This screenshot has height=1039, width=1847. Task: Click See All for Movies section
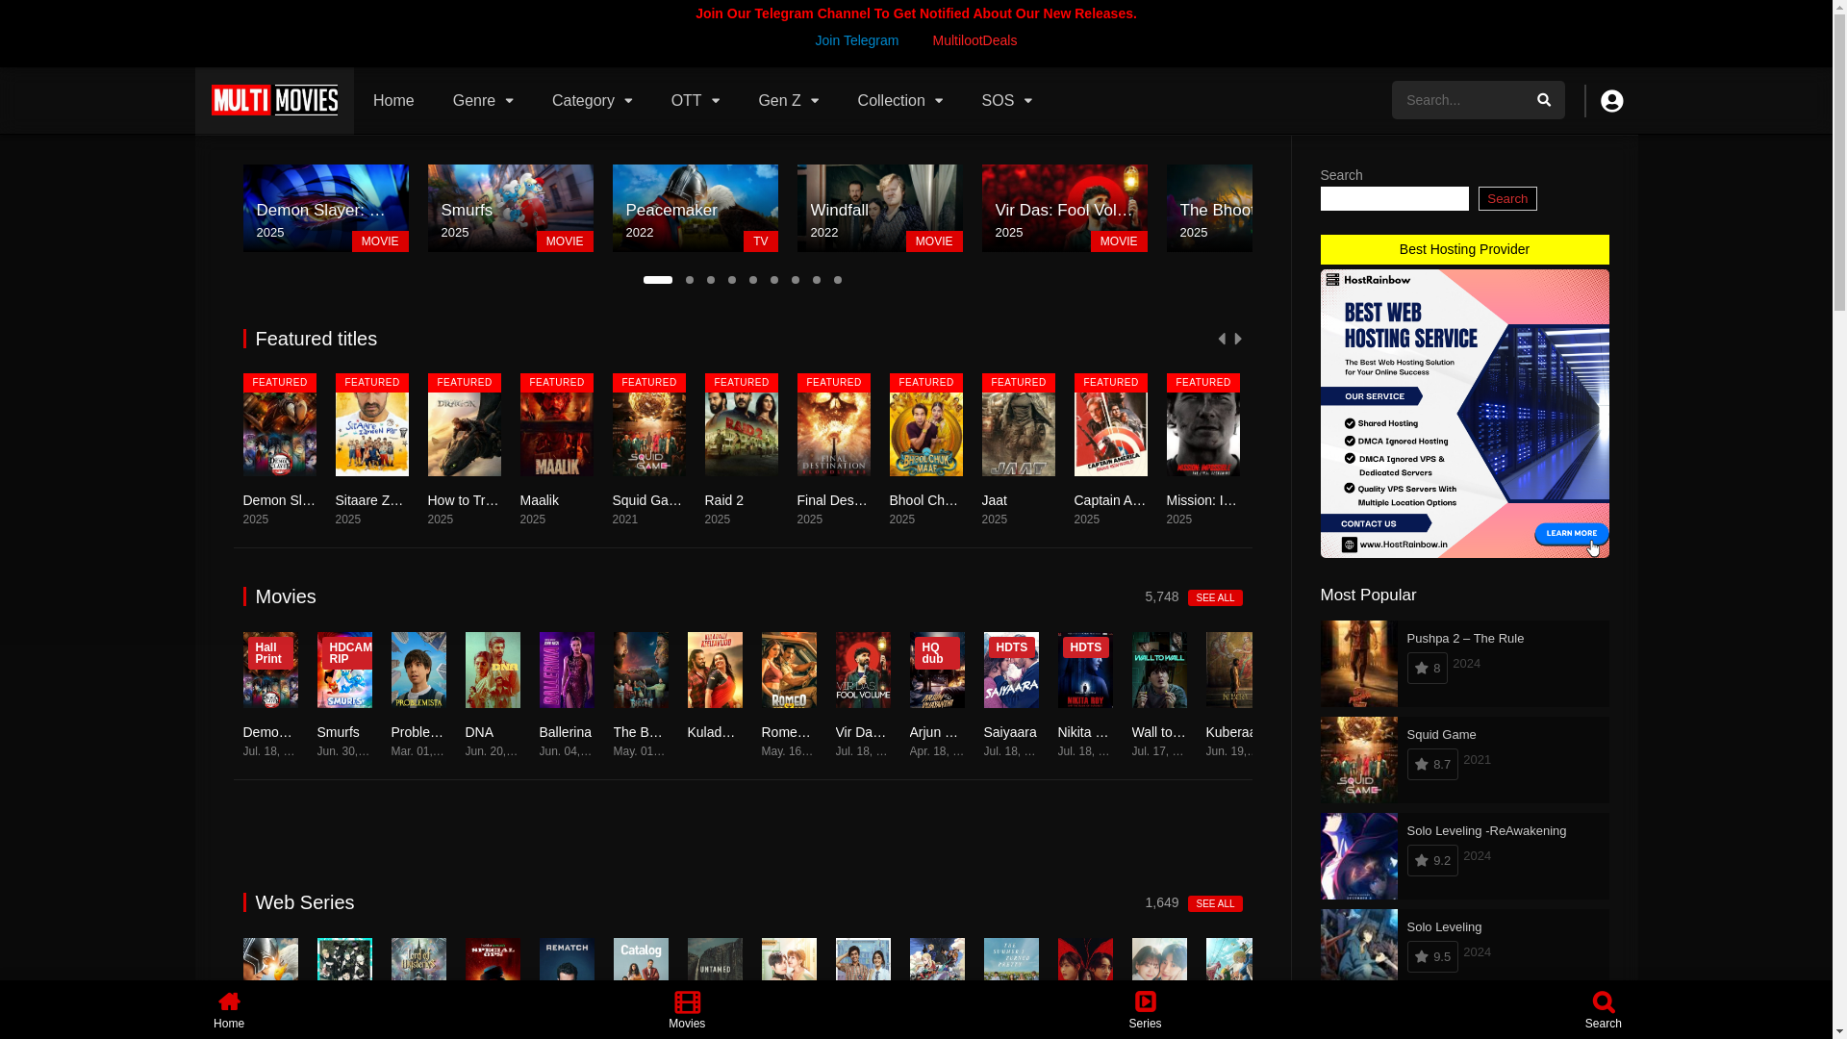[x=1215, y=597]
